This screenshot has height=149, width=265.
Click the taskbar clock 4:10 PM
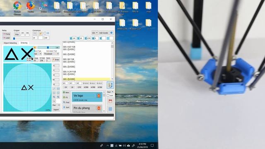tap(142, 144)
